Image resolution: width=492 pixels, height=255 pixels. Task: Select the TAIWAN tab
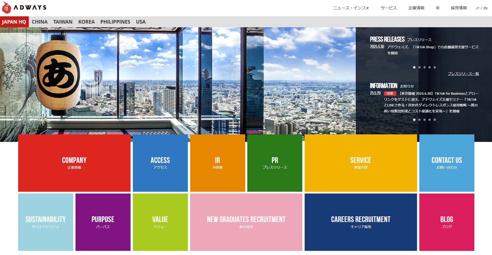pyautogui.click(x=63, y=22)
